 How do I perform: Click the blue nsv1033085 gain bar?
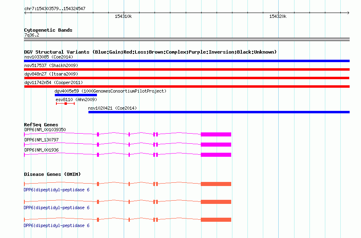pos(187,61)
